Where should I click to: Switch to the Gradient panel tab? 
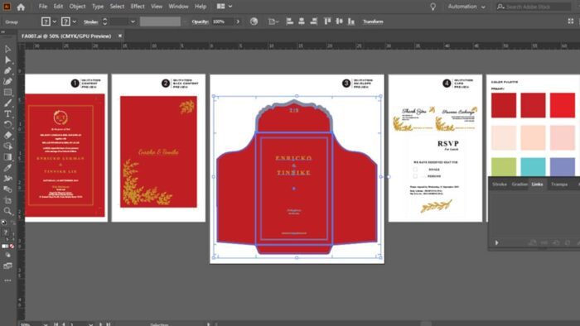pyautogui.click(x=520, y=184)
